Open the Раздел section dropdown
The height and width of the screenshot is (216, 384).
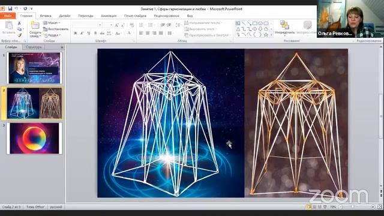(52, 35)
